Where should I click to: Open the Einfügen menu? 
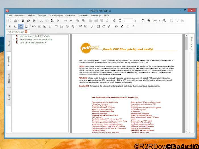[x=42, y=16]
